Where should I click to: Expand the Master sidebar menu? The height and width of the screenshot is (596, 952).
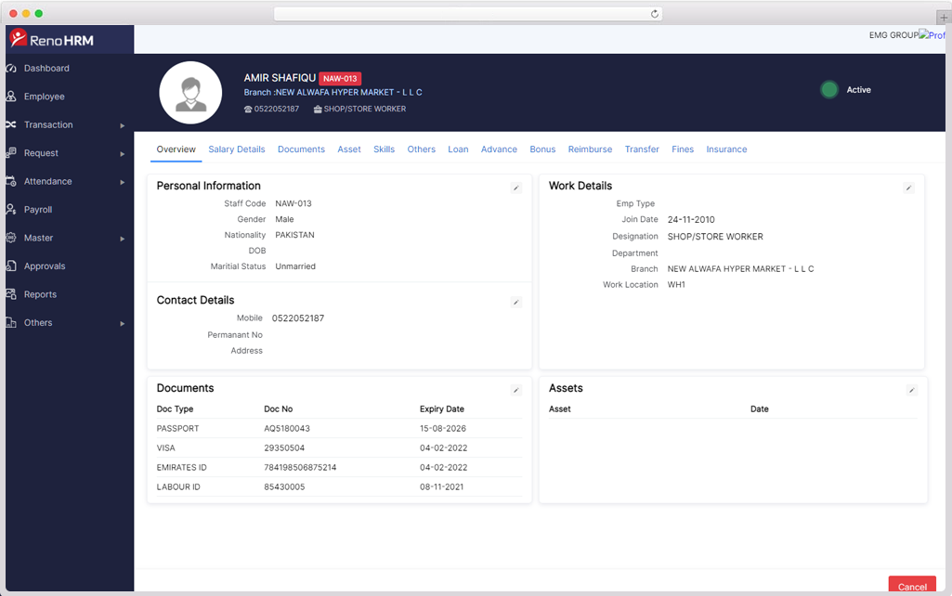122,239
